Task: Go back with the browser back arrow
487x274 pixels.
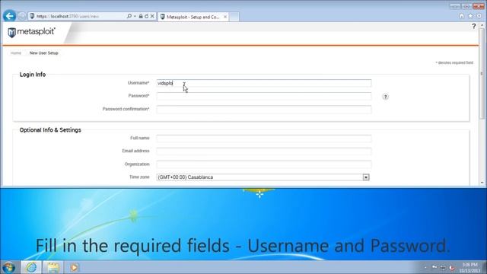Action: coord(9,16)
